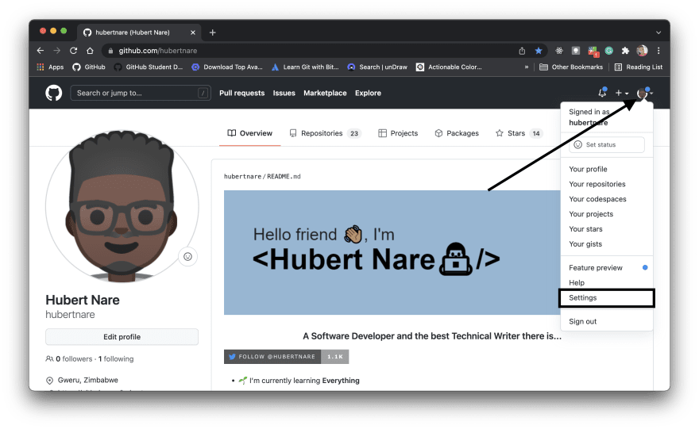Click the smiley status icon on avatar
The image size is (699, 429).
pos(187,257)
